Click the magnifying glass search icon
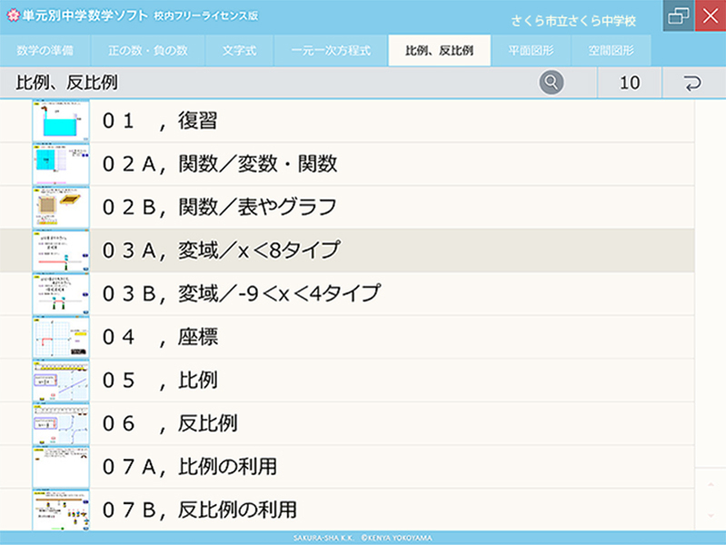This screenshot has width=726, height=545. pyautogui.click(x=552, y=83)
